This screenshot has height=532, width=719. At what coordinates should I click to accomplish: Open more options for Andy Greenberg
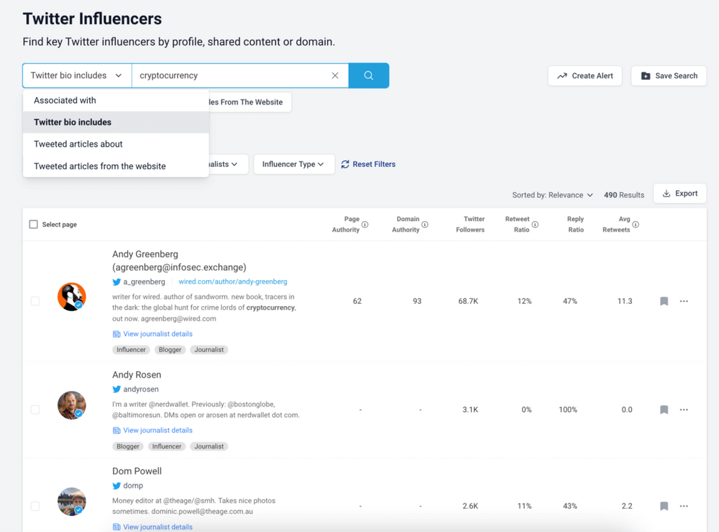684,301
